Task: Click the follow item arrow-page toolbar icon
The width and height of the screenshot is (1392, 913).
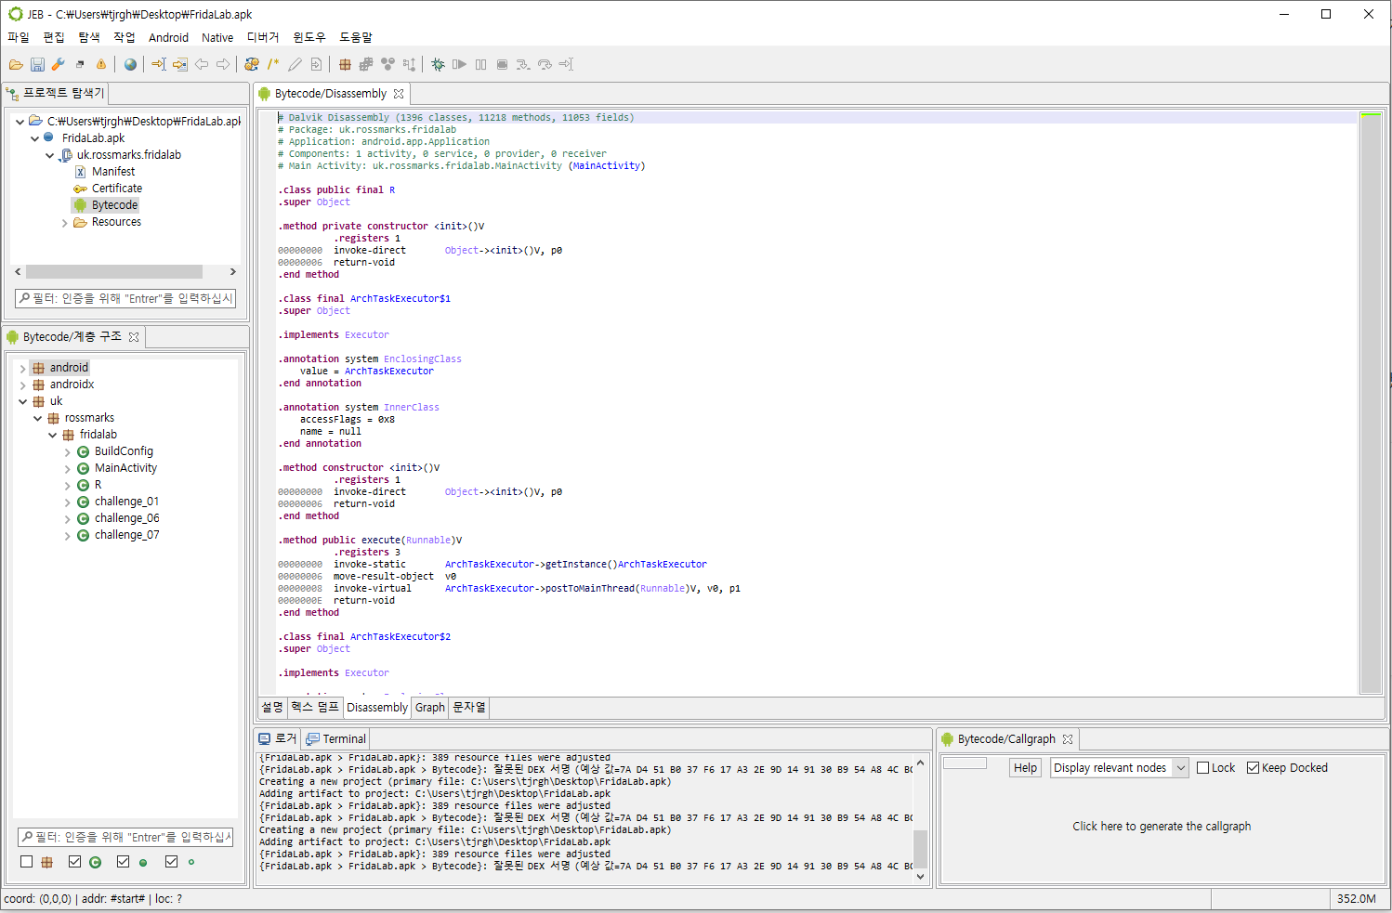Action: pos(180,64)
